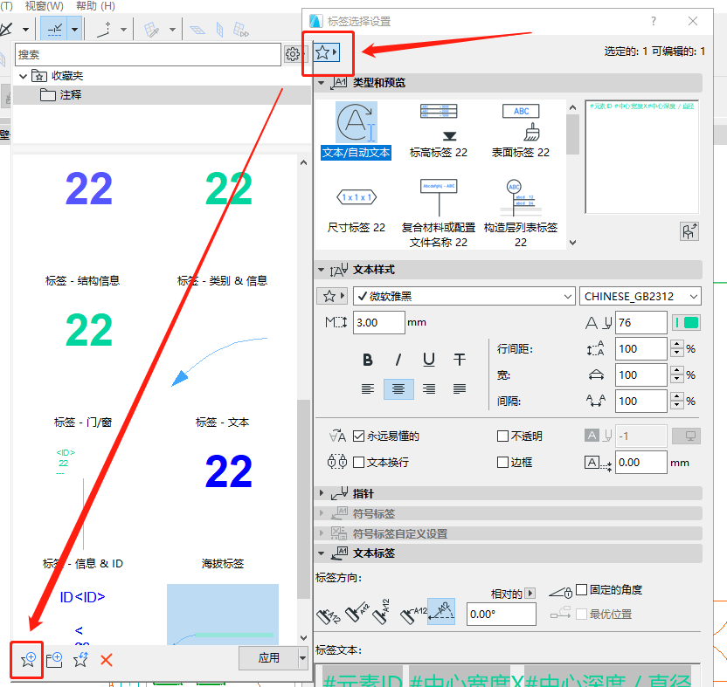Open text style favorites star button
Image resolution: width=727 pixels, height=687 pixels.
331,296
